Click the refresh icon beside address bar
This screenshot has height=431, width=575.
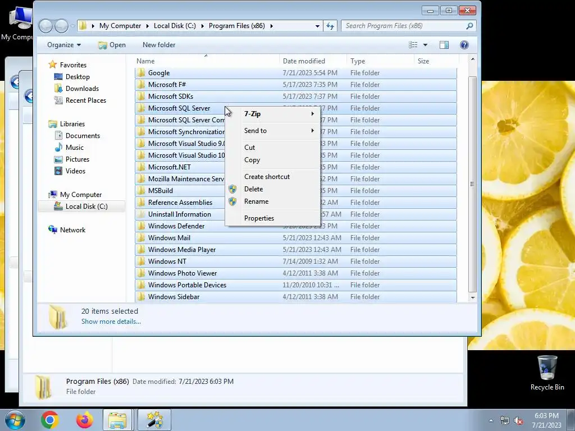(x=330, y=26)
